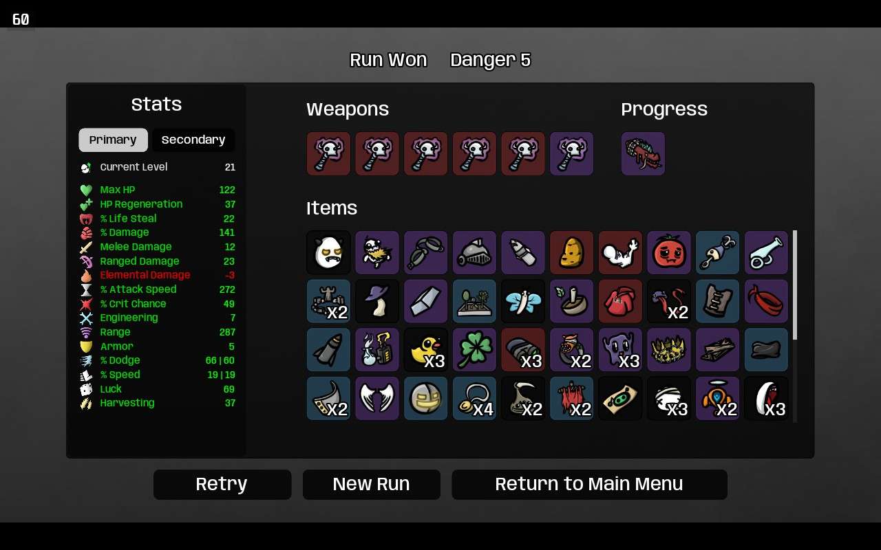Click the knight helmet item icon
Image resolution: width=881 pixels, height=550 pixels.
tap(474, 252)
